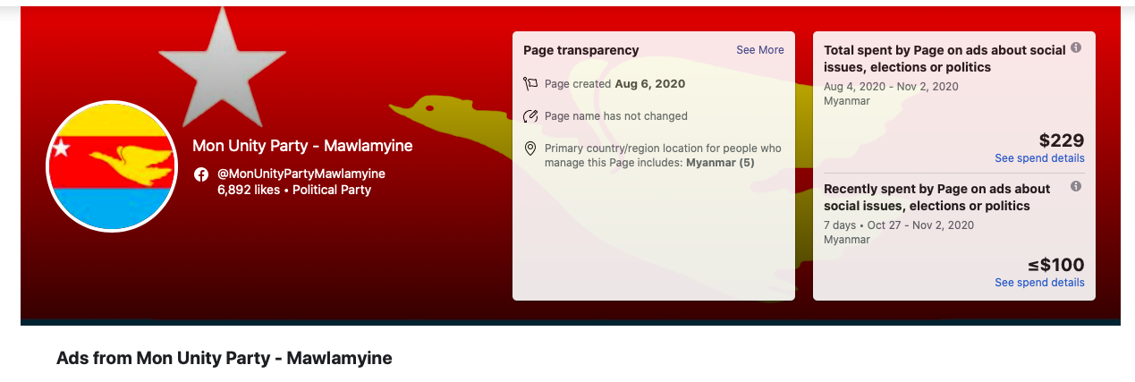Click the $229 total amount

[x=1062, y=140]
